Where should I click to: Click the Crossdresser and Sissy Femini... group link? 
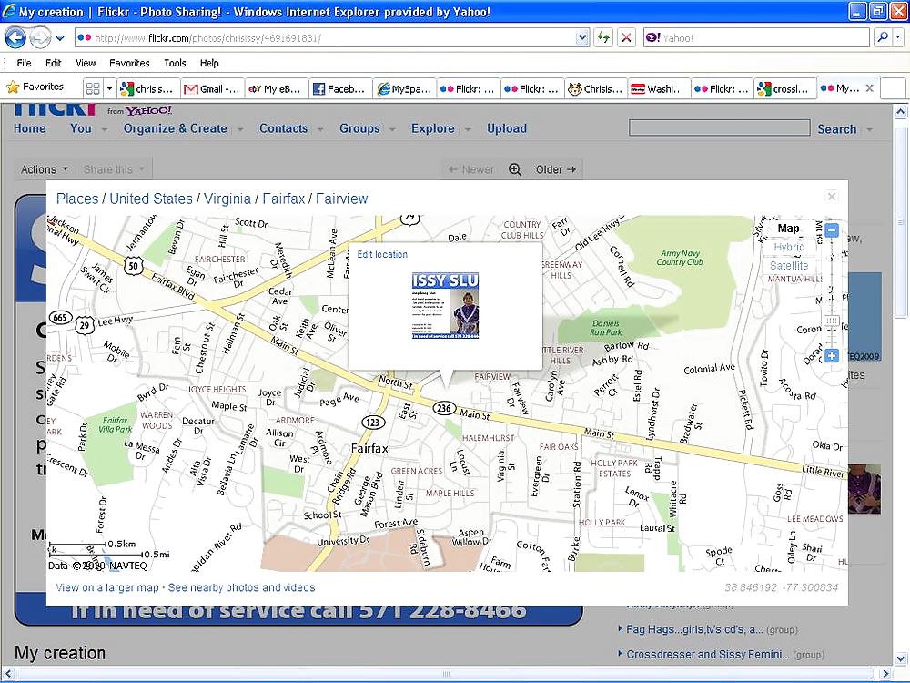707,655
